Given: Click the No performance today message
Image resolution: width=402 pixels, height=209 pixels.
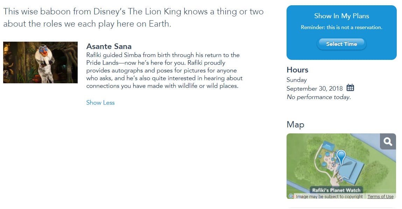Looking at the screenshot, I should coord(319,97).
